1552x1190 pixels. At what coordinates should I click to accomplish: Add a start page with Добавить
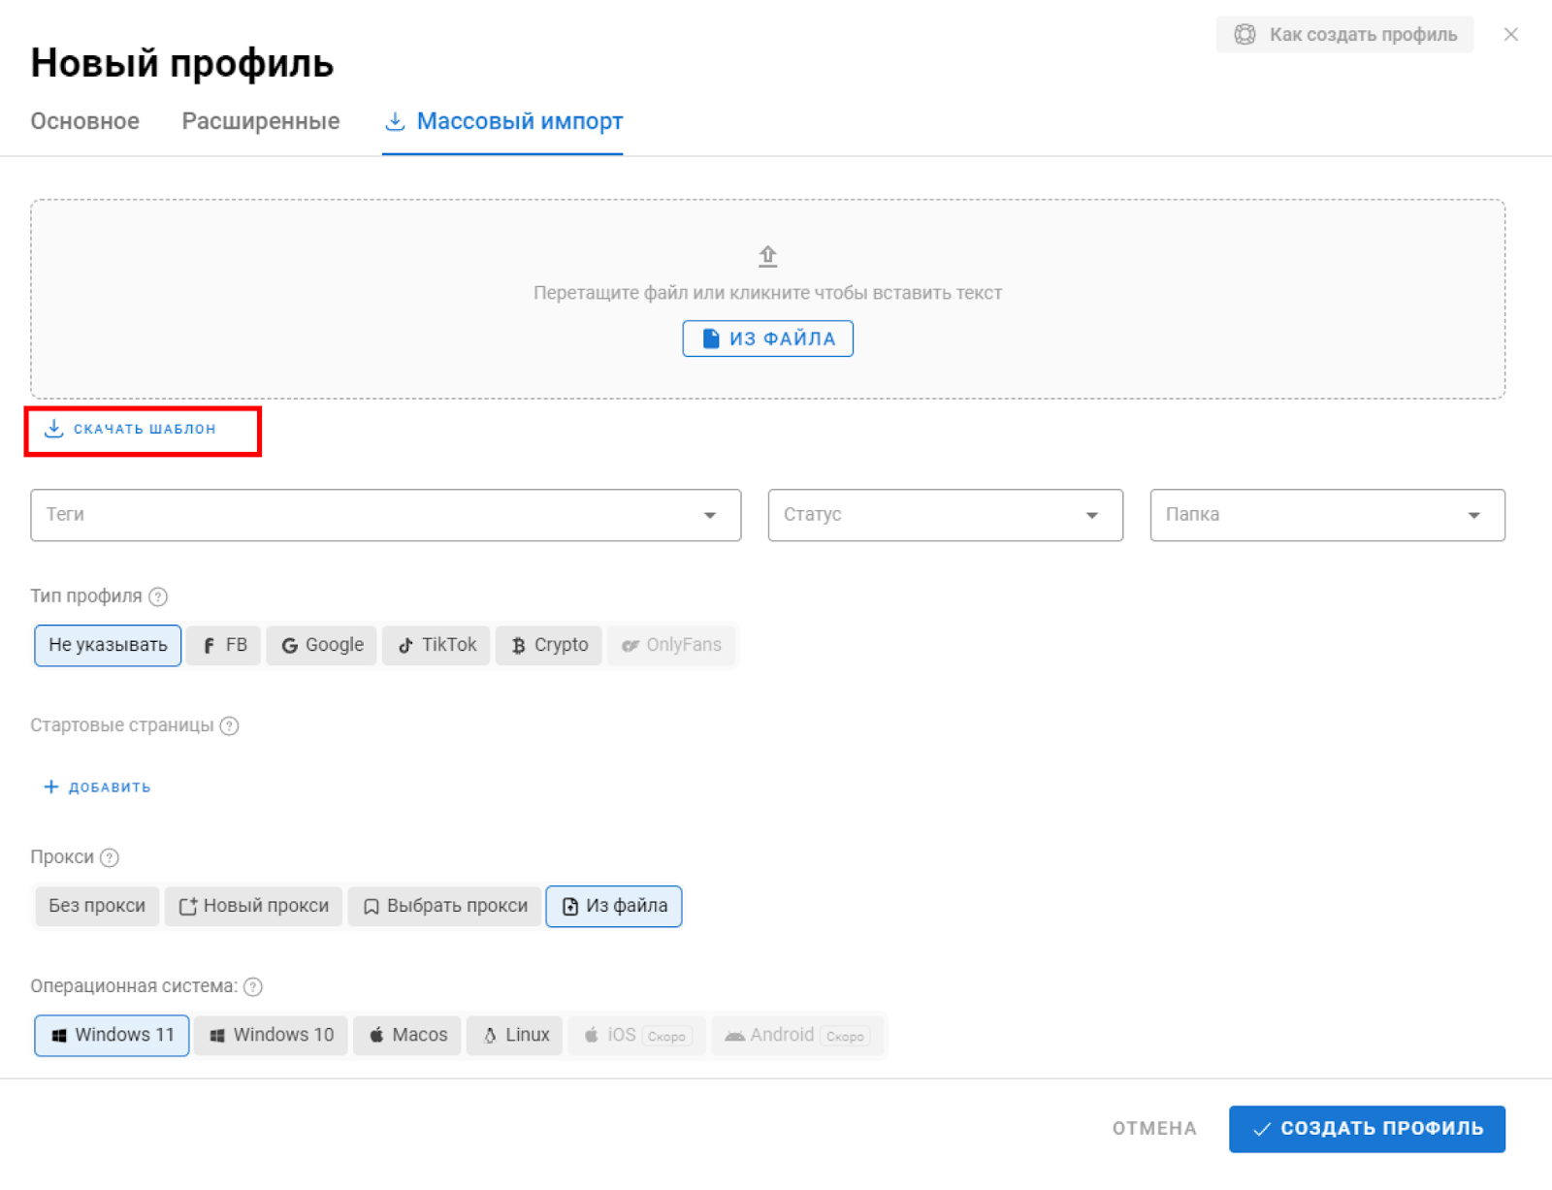tap(97, 787)
